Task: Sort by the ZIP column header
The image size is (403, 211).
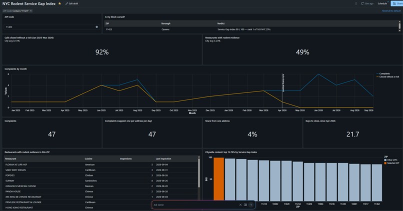Action: tap(107, 23)
